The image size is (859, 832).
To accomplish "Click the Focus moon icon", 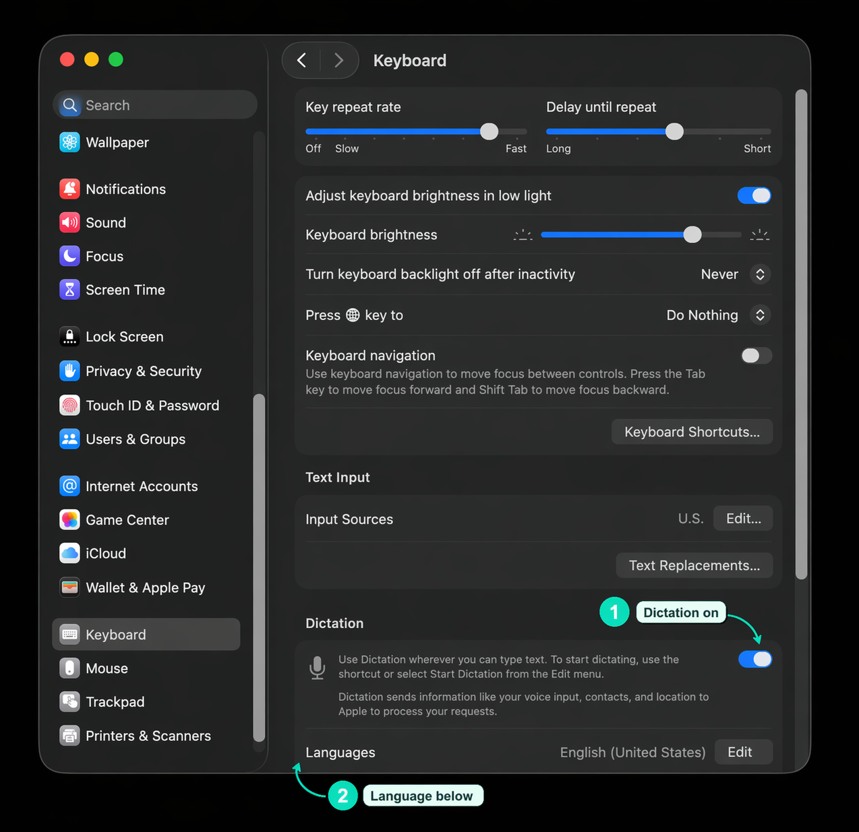I will [x=69, y=256].
